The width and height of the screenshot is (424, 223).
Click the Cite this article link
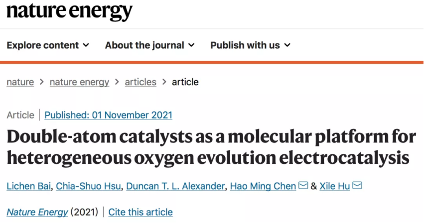coord(141,212)
